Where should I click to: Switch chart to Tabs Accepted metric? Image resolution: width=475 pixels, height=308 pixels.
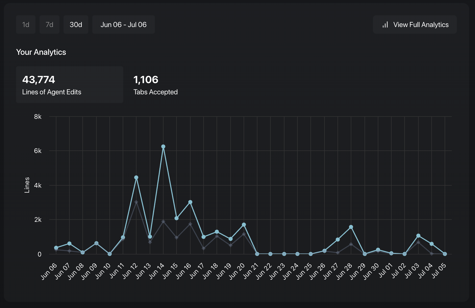pyautogui.click(x=155, y=85)
